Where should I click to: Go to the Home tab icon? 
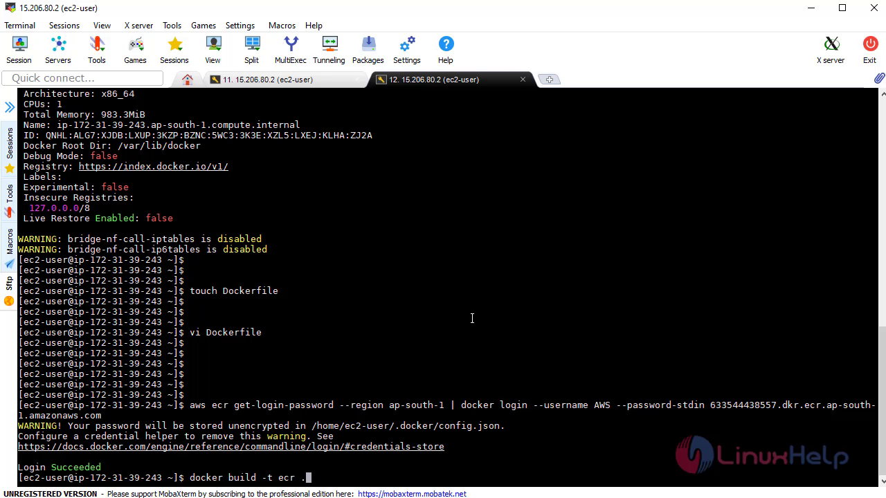click(x=188, y=80)
